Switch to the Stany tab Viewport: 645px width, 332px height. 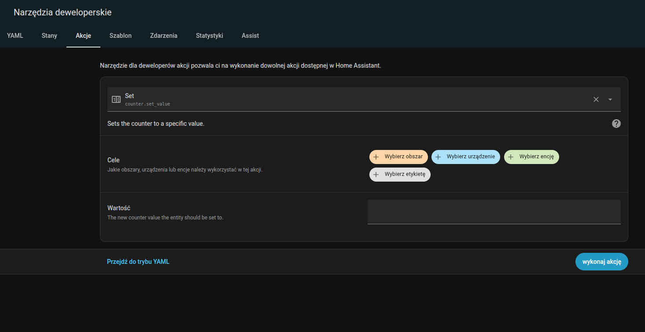pos(49,36)
